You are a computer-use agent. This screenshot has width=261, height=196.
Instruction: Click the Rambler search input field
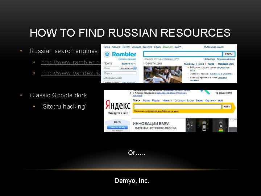coord(183,54)
